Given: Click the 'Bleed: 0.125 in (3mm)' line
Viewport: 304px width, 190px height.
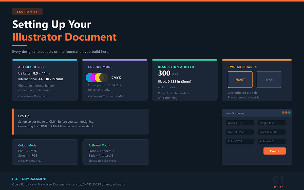Looking at the screenshot, I should tap(175, 82).
